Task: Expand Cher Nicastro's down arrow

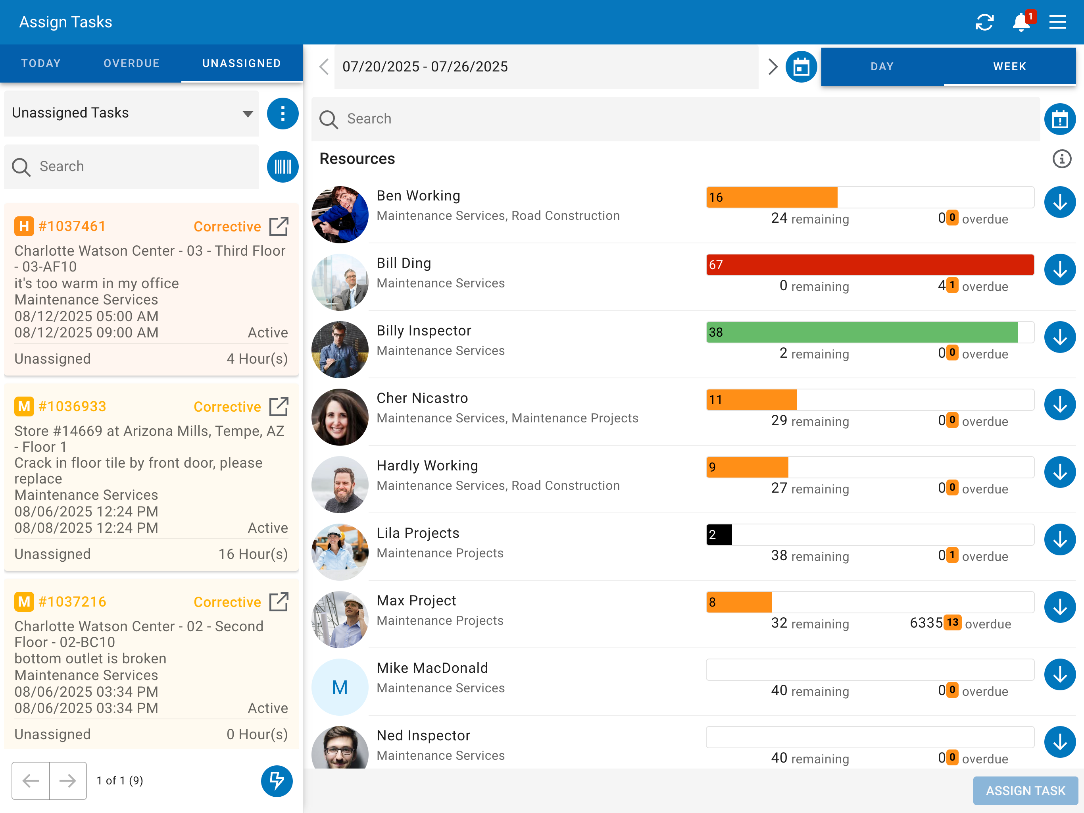Action: tap(1059, 405)
